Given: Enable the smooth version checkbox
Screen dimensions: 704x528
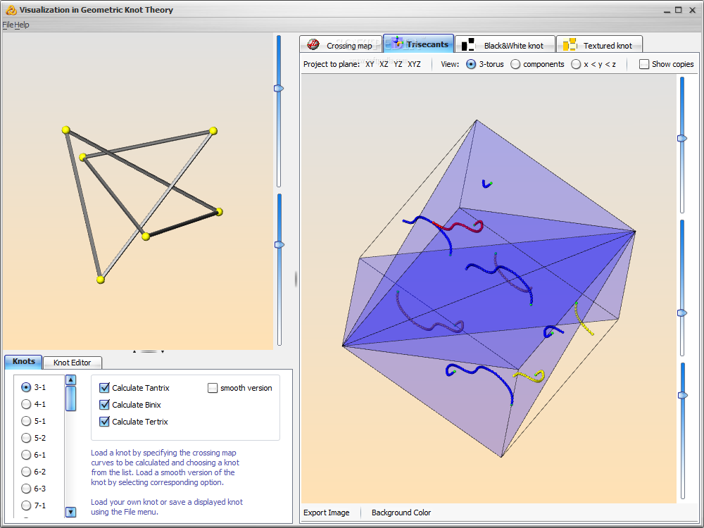Looking at the screenshot, I should click(x=213, y=388).
